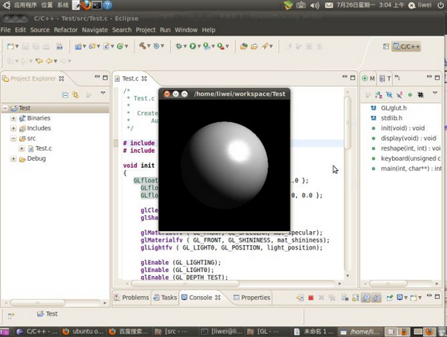Click the C/C++ perspective button

(x=406, y=46)
